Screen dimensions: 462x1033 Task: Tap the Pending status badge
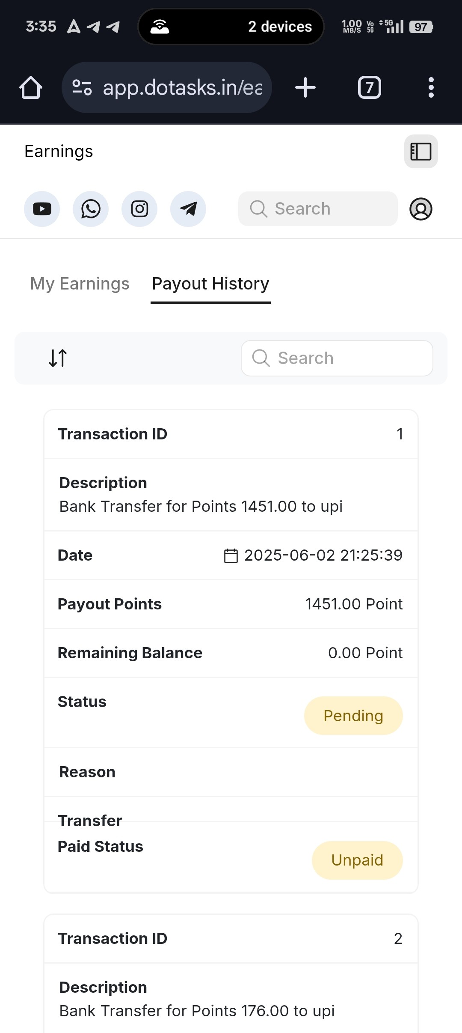point(353,716)
